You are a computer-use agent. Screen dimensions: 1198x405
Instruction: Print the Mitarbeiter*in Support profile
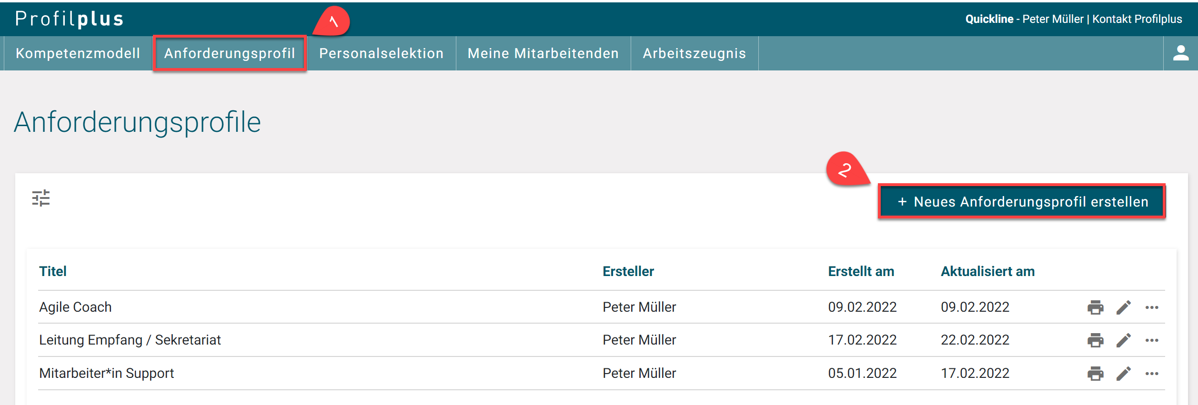[x=1095, y=374]
